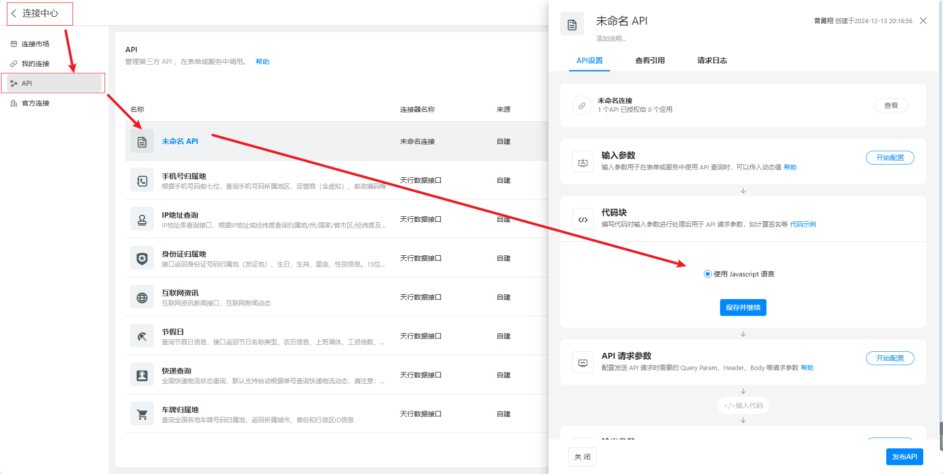The image size is (943, 474).
Task: Click the 手机号归属地 phone icon
Action: [142, 181]
